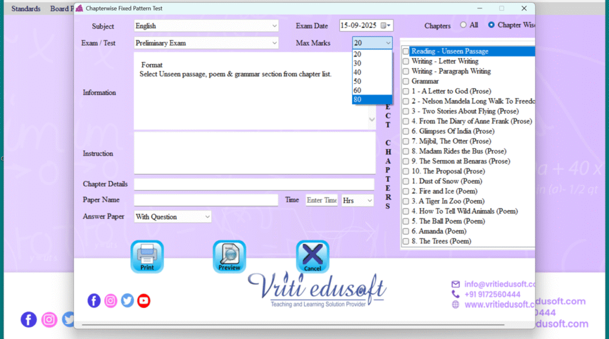Open the Instagram icon in dialog footer
609x339 pixels.
pos(111,301)
